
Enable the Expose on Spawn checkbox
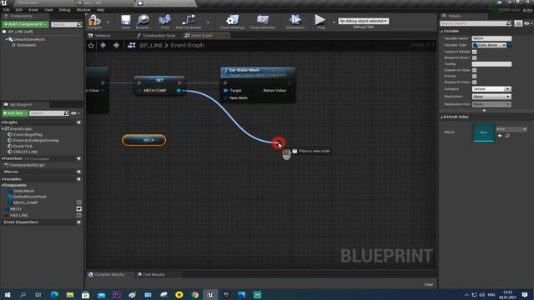coord(475,70)
